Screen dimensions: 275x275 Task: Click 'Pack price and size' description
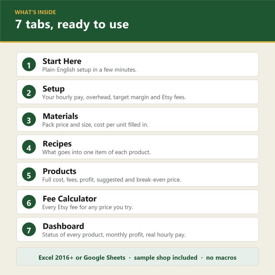point(95,125)
